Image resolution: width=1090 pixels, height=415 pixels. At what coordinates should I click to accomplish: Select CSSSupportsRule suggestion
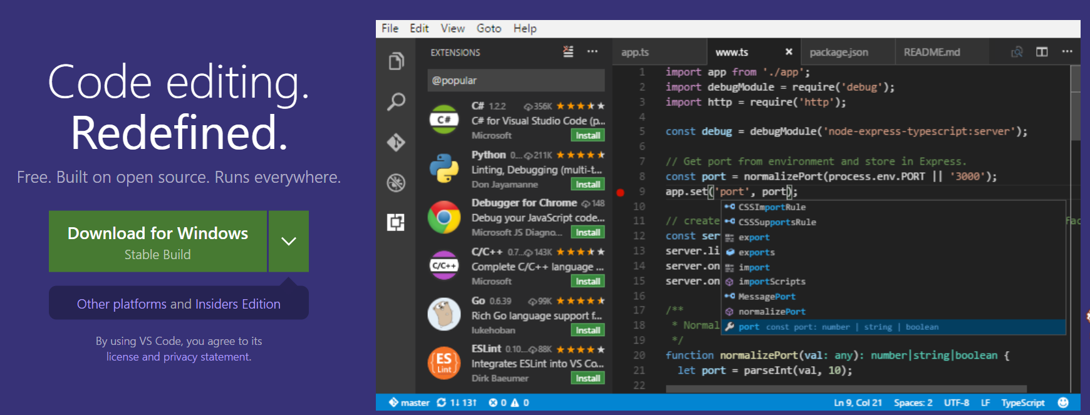coord(893,222)
